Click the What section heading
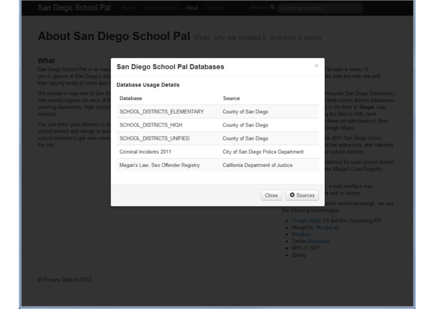 [46, 61]
